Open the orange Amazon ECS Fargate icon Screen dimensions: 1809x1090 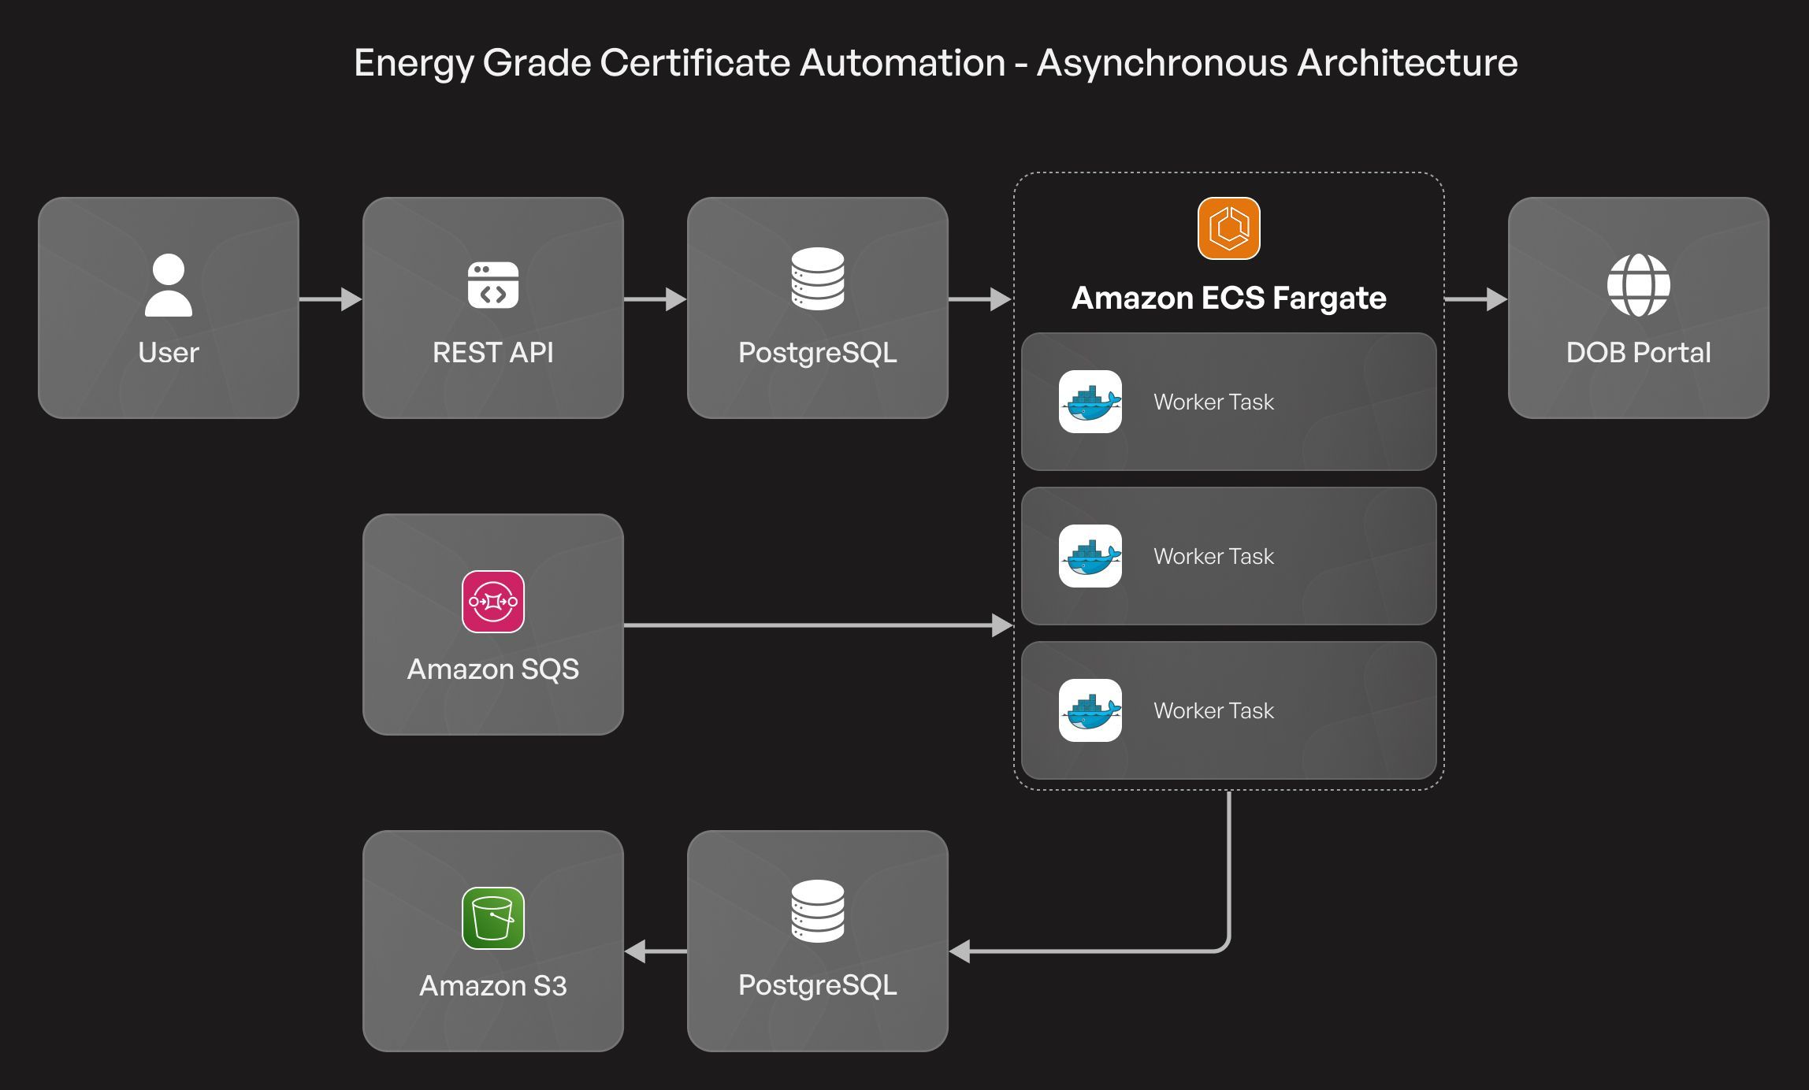[1229, 228]
